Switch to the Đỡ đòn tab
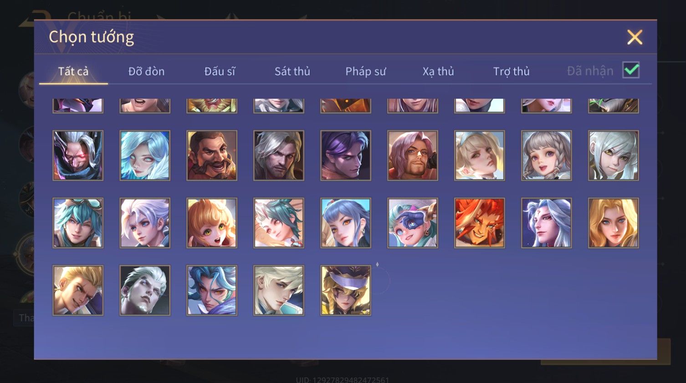Image resolution: width=686 pixels, height=383 pixels. pyautogui.click(x=146, y=71)
